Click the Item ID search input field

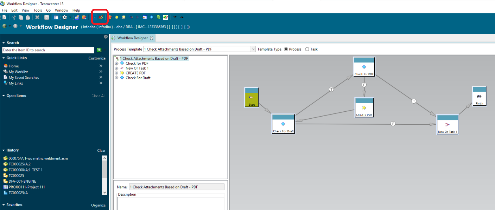tap(48, 50)
